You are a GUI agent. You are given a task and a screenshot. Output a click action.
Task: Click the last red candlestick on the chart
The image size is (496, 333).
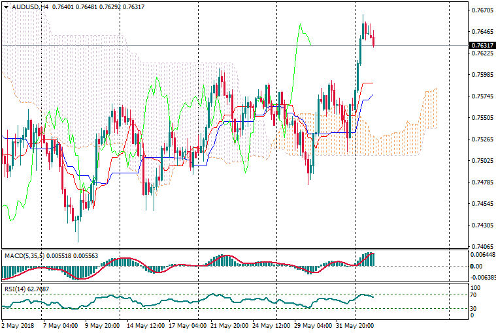(374, 40)
